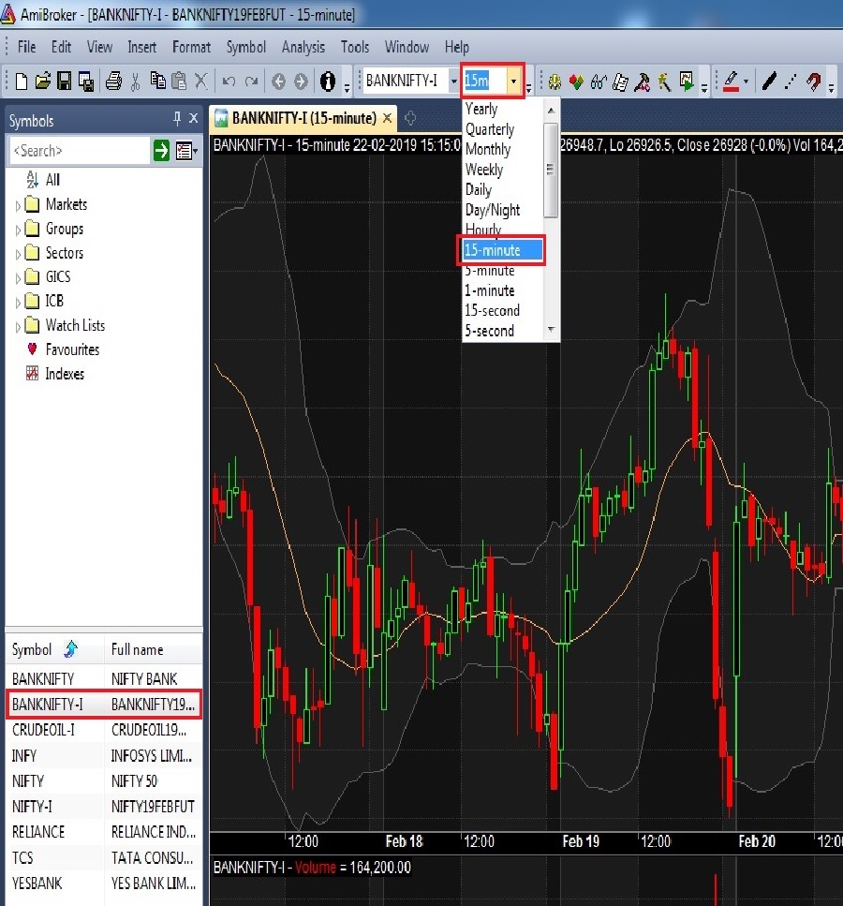Click the Undo arrow icon
Viewport: 843px width, 906px height.
[x=229, y=82]
